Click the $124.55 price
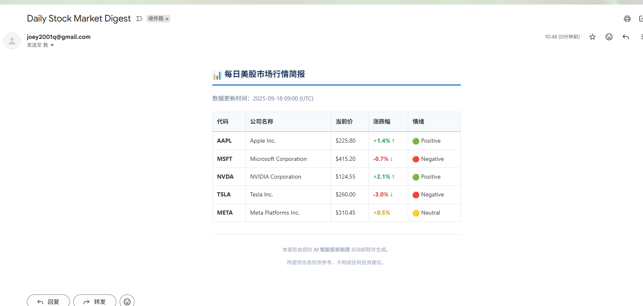643x306 pixels. (x=346, y=177)
